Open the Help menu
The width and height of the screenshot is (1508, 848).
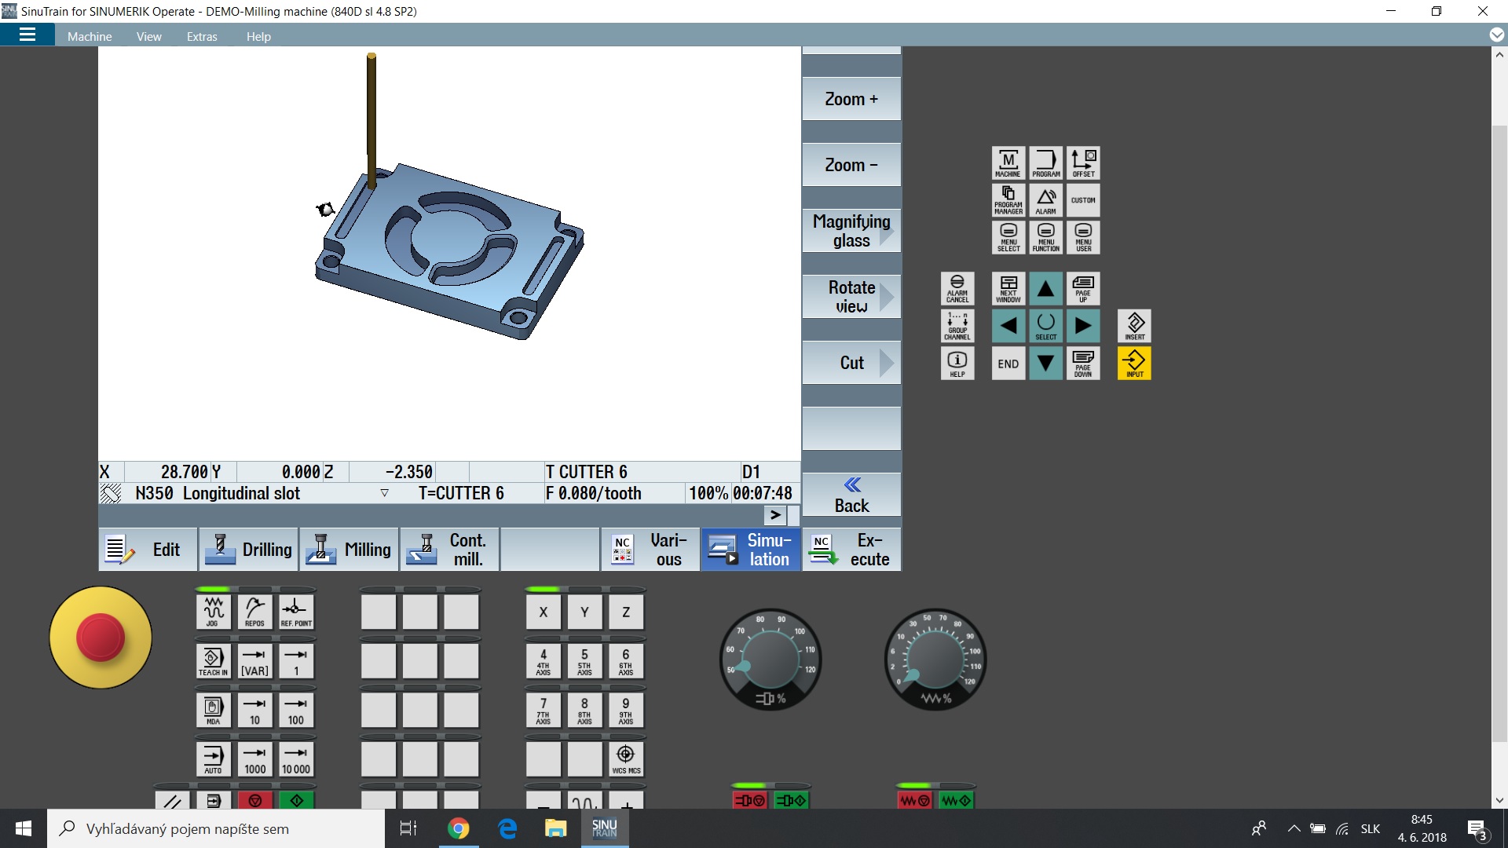pyautogui.click(x=258, y=36)
